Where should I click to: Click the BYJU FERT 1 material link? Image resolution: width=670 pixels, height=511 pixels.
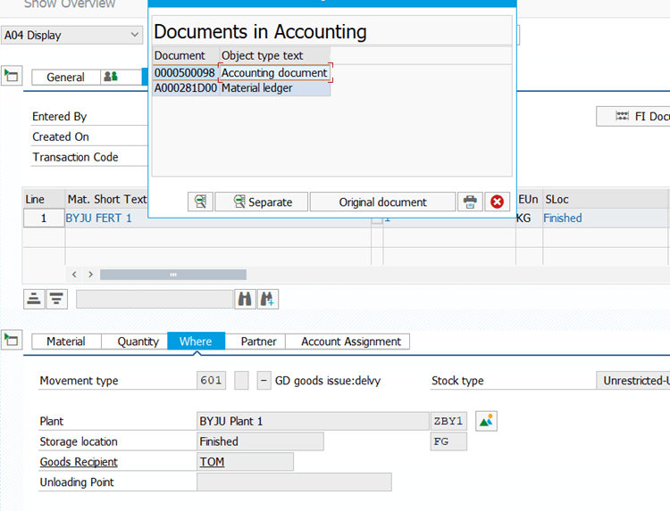point(98,218)
